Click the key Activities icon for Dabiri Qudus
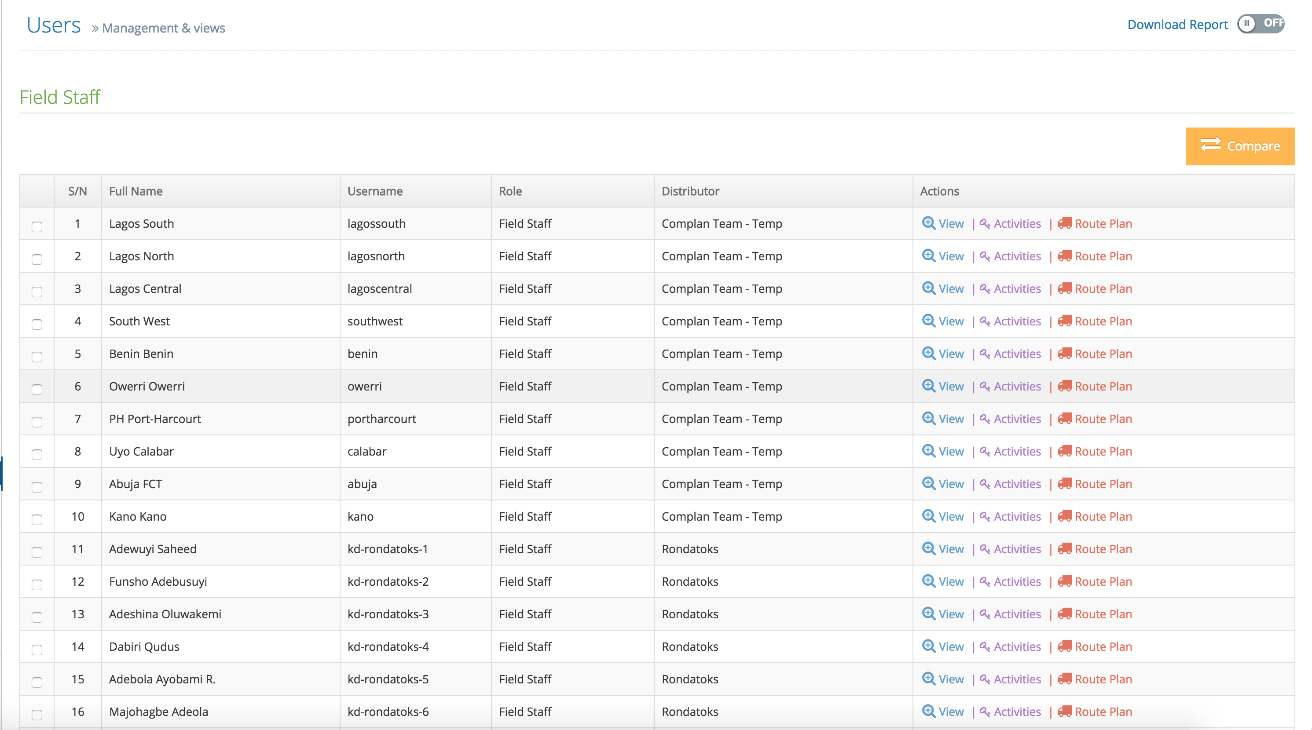The height and width of the screenshot is (730, 1312). coord(985,646)
